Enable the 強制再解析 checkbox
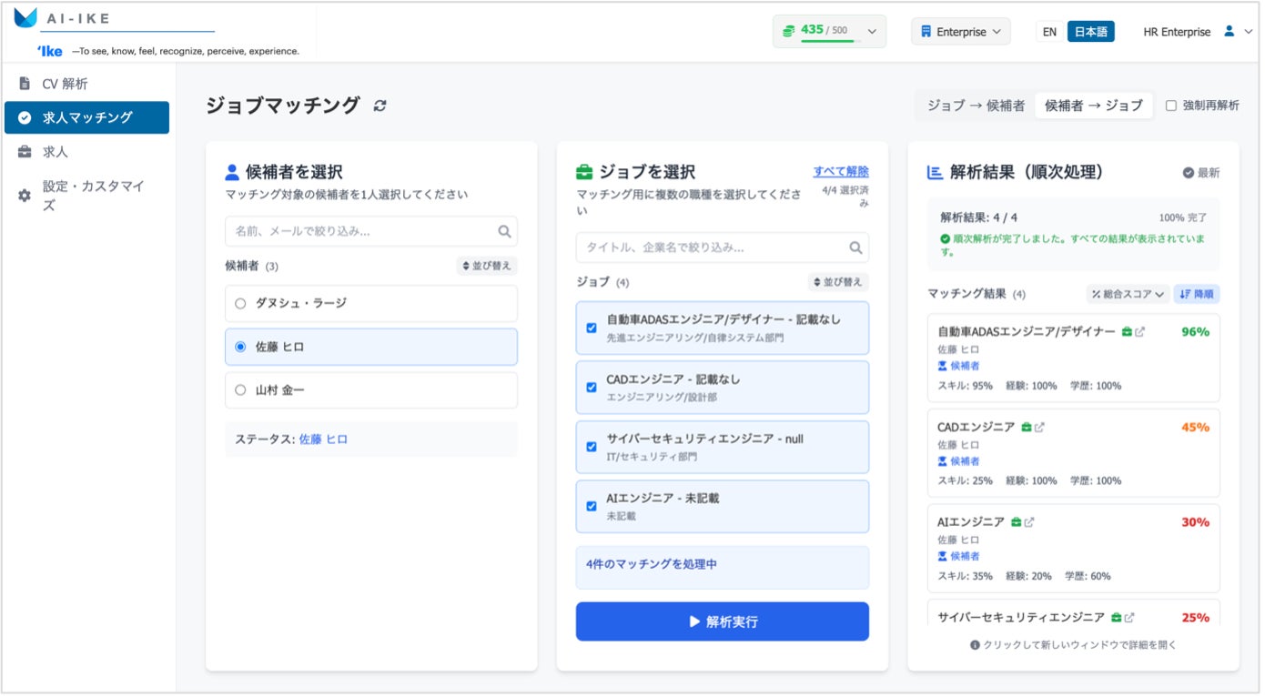The height and width of the screenshot is (697, 1265). tap(1171, 106)
